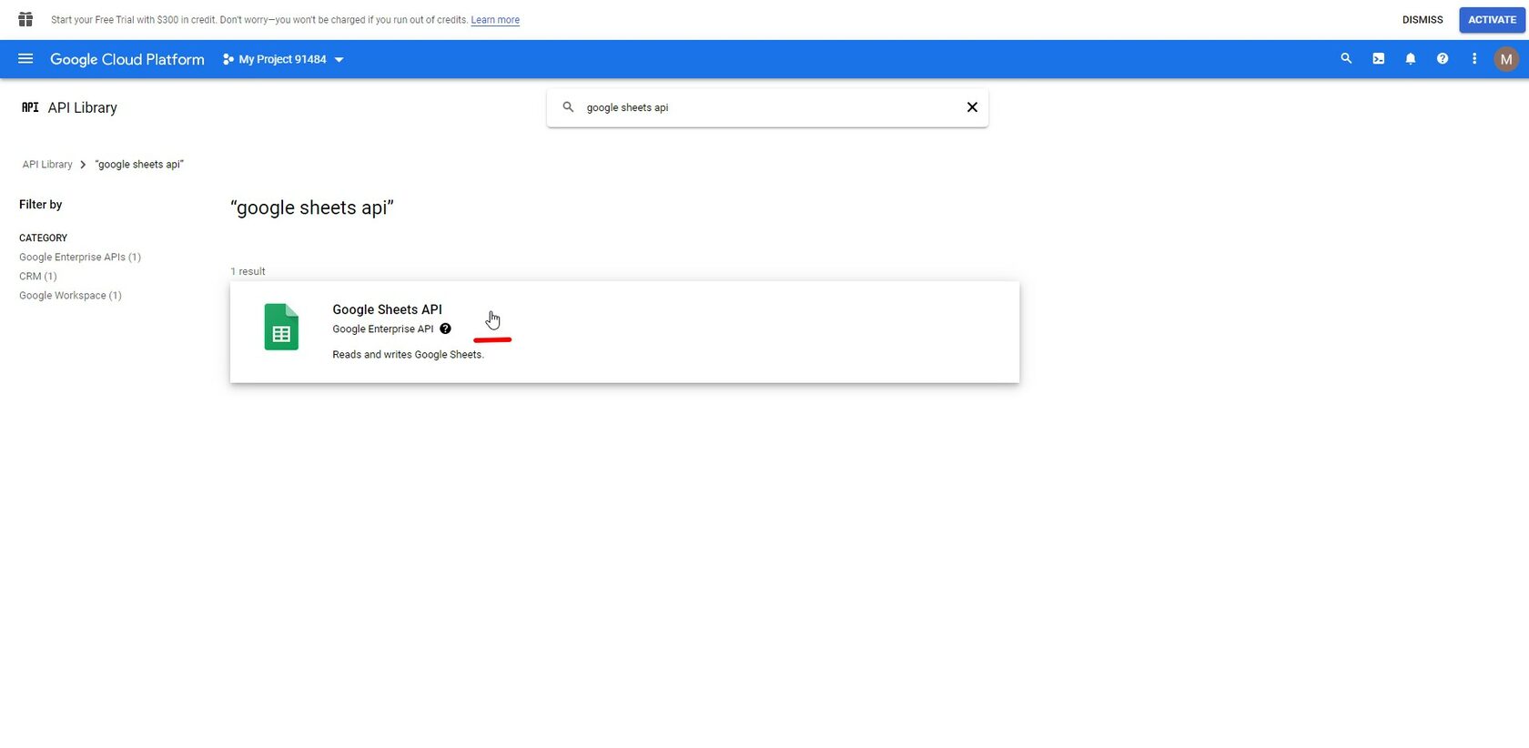
Task: Click the green Google Sheets icon
Action: (x=281, y=327)
